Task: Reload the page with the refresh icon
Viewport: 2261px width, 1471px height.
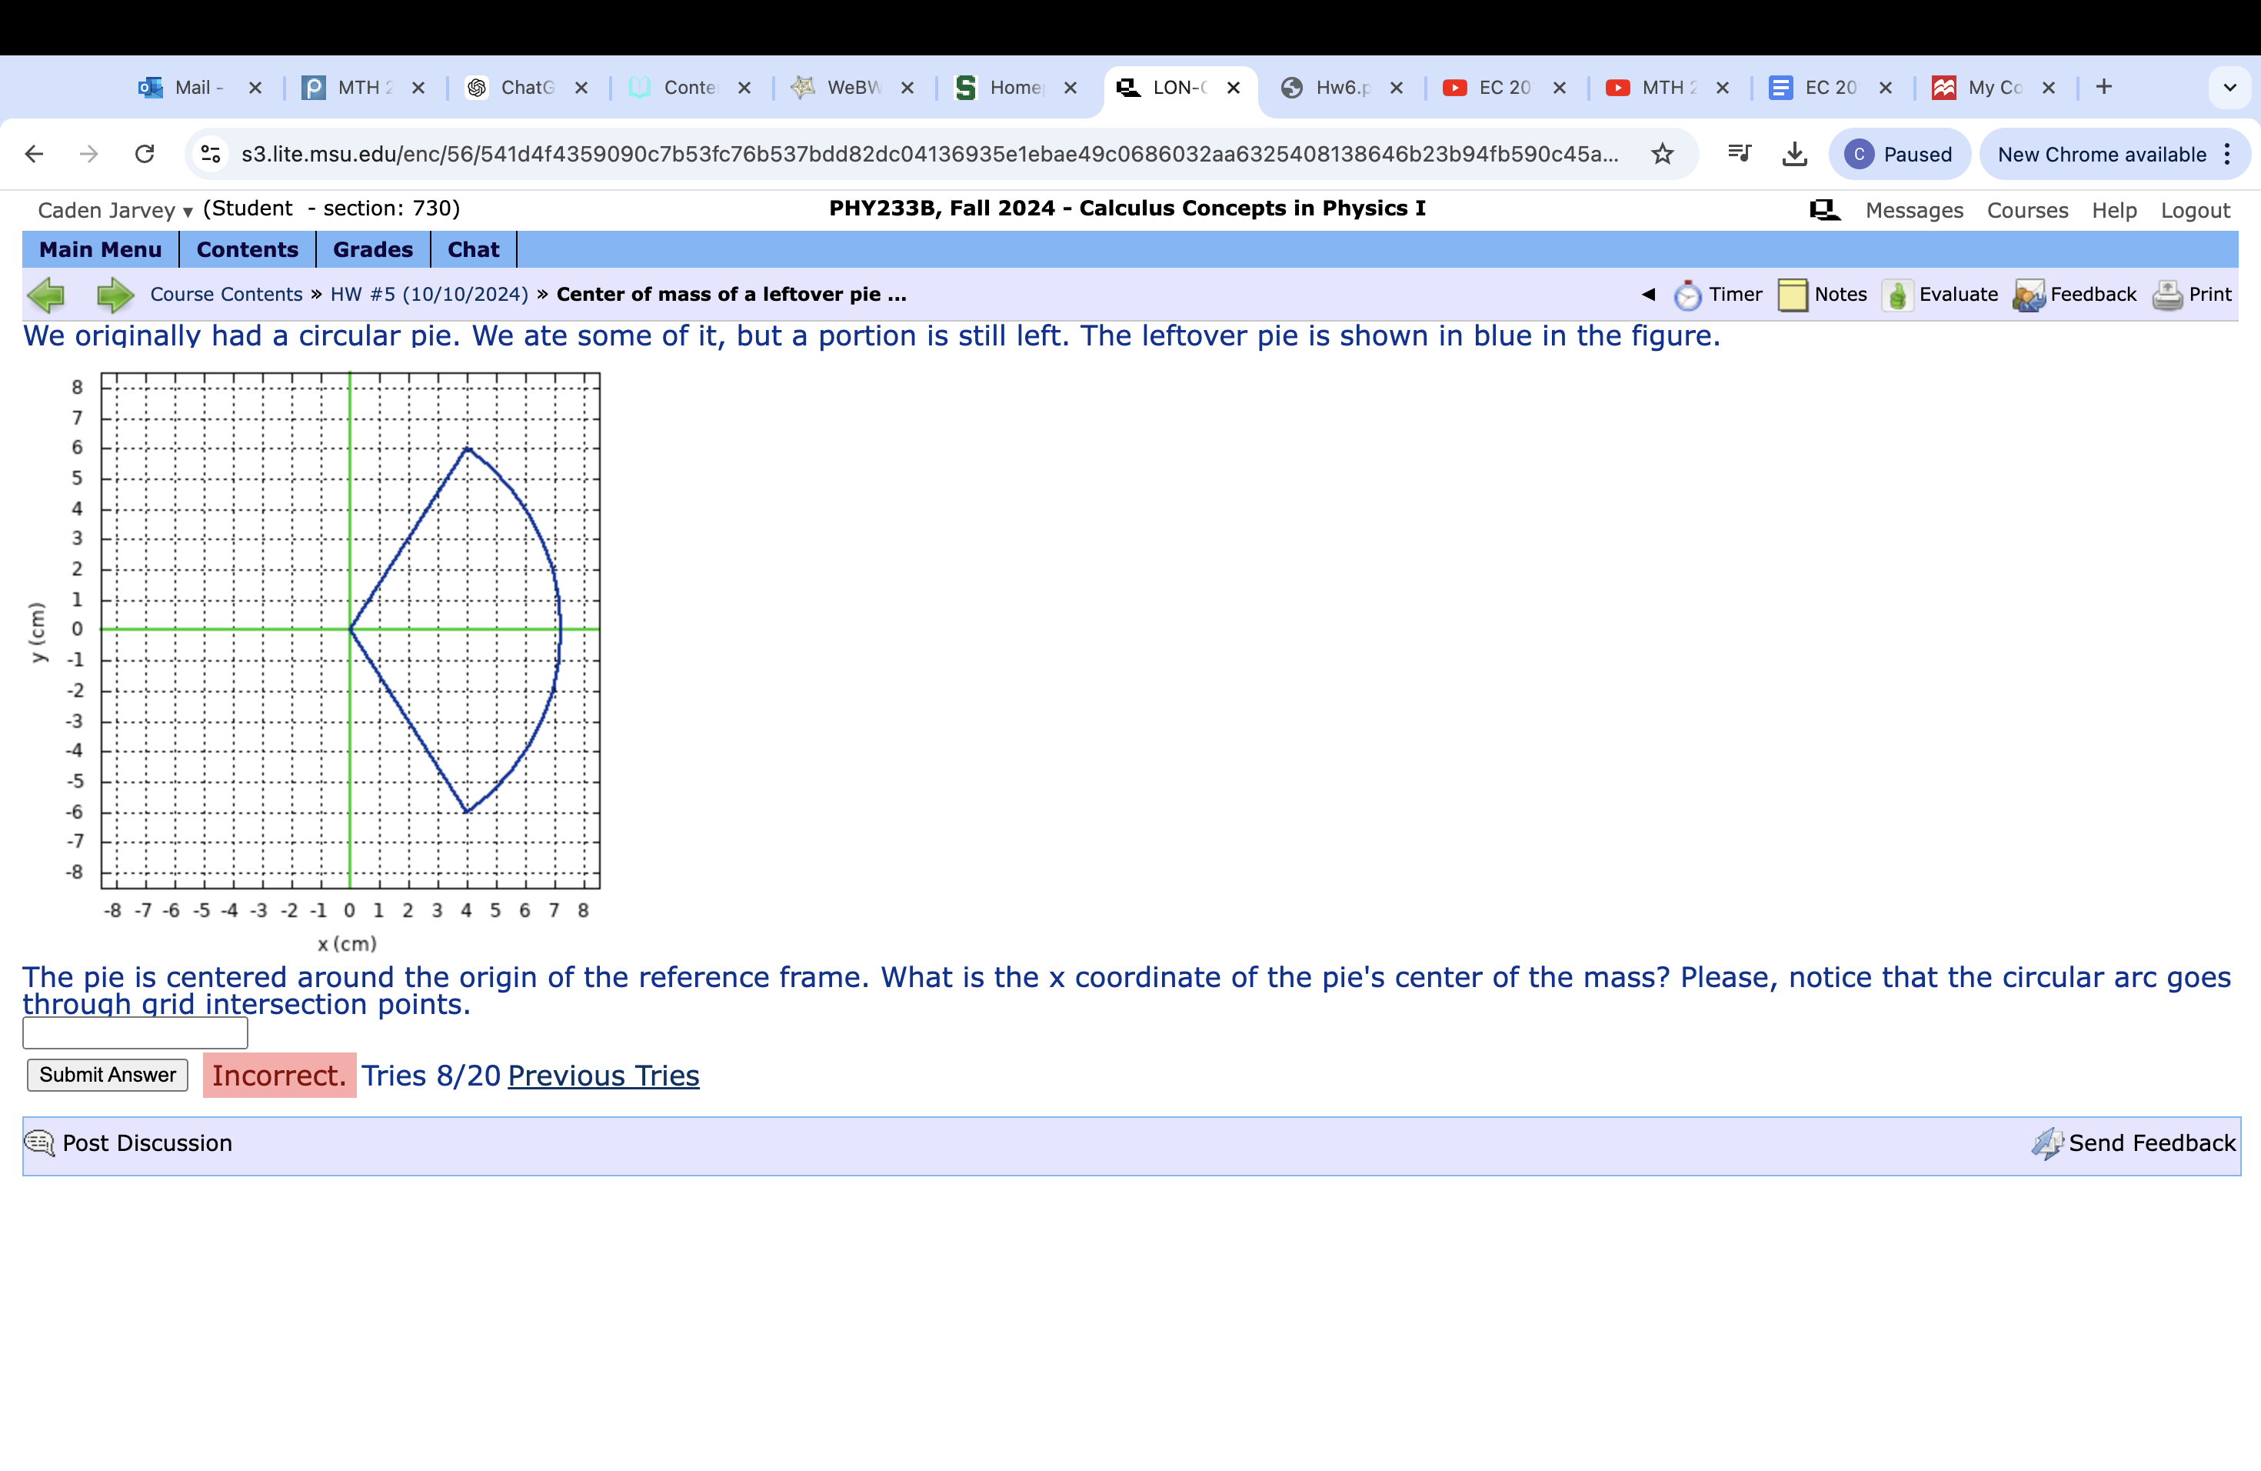Action: pyautogui.click(x=145, y=154)
